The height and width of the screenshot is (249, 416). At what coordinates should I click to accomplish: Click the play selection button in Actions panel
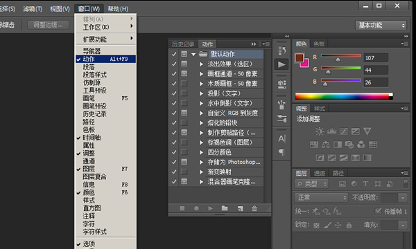(210, 208)
